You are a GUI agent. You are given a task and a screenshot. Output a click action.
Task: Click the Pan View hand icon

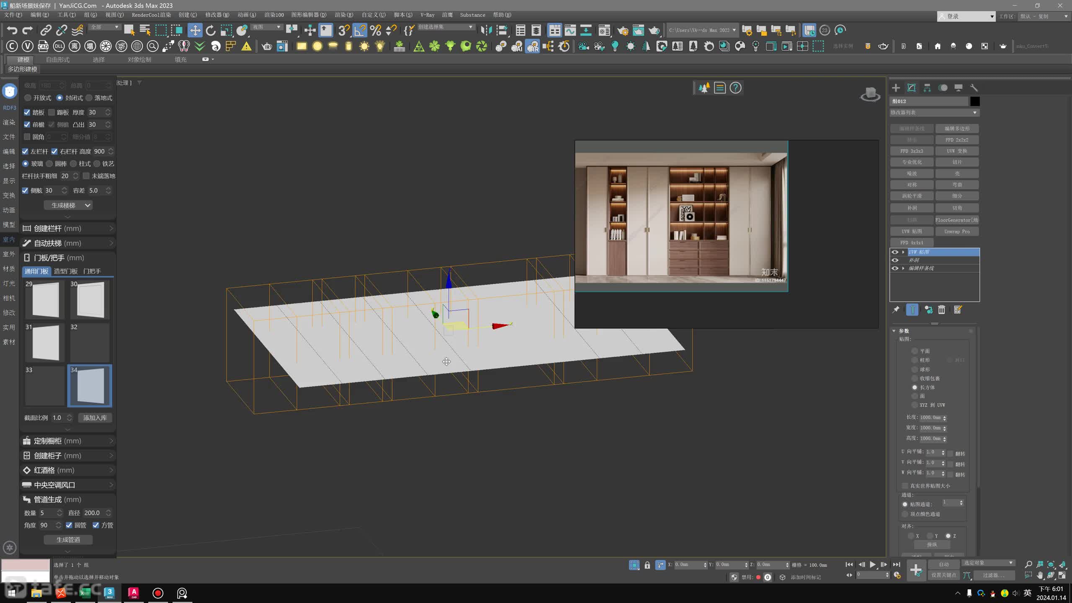click(x=1040, y=575)
